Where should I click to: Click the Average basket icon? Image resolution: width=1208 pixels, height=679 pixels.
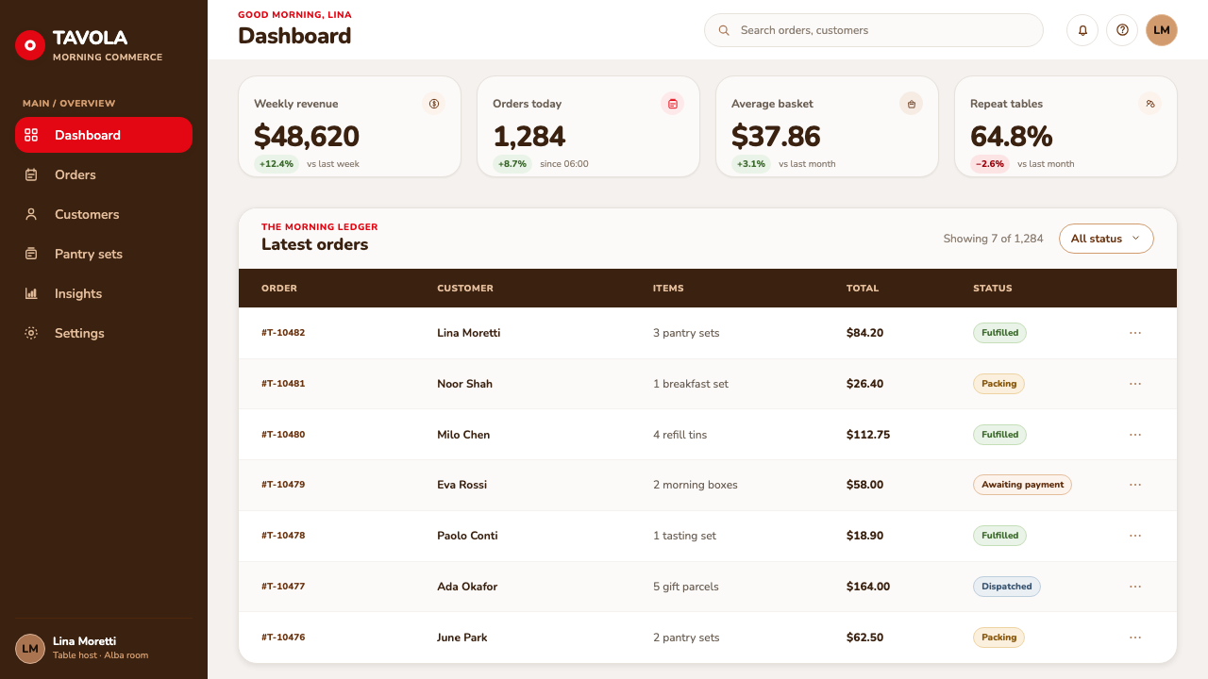(x=912, y=104)
